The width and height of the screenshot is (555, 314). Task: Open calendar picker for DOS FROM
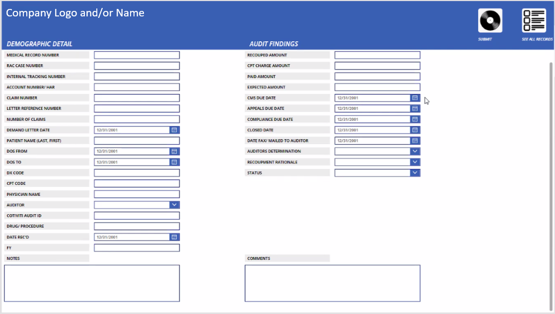click(174, 151)
